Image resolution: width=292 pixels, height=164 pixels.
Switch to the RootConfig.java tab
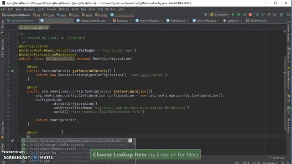149,20
